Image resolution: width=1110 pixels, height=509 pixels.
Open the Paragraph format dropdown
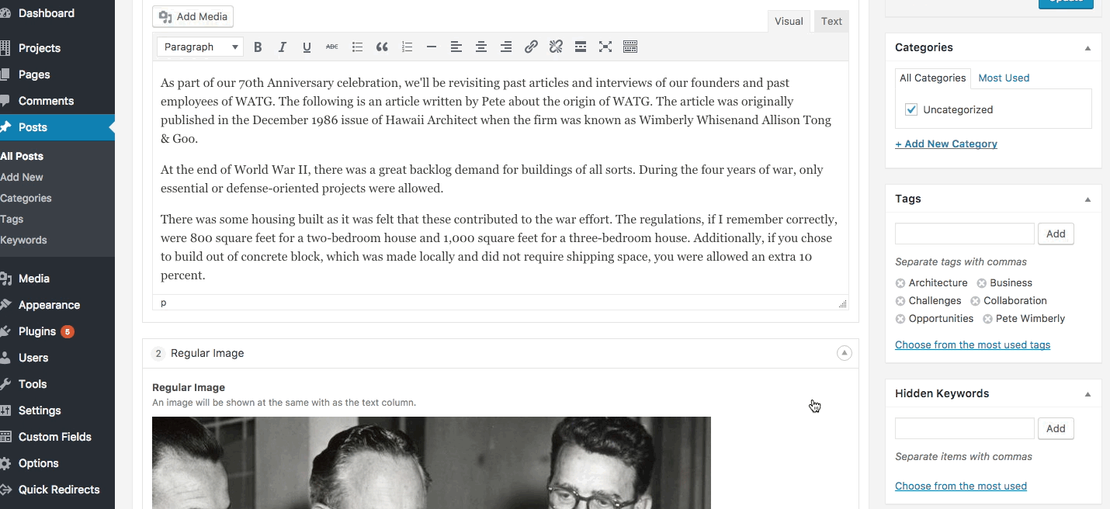click(200, 47)
